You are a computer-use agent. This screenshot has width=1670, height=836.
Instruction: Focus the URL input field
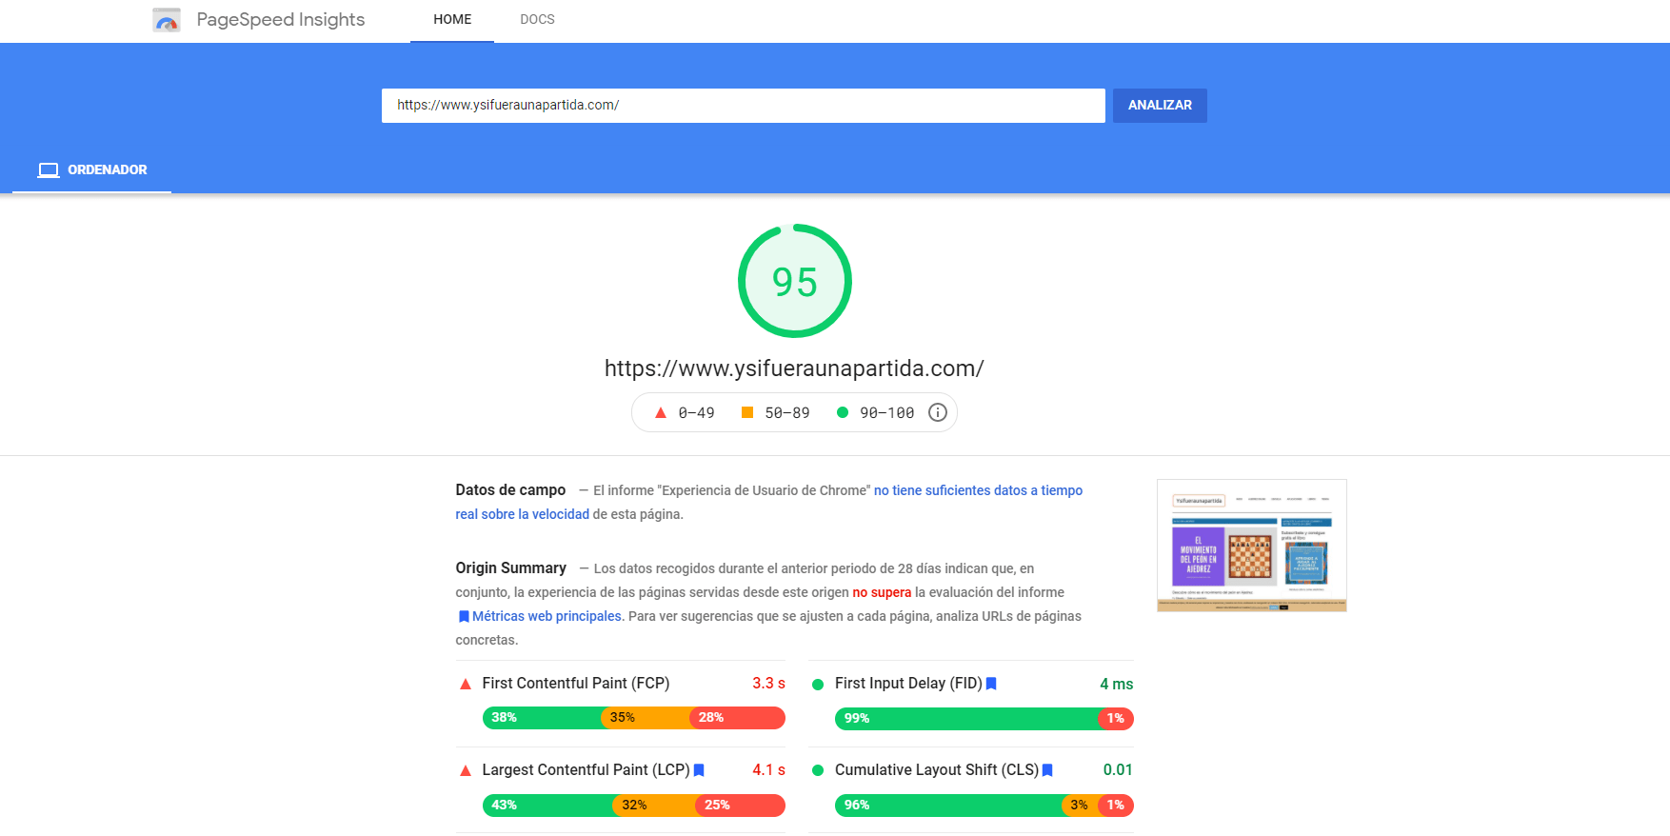(x=744, y=106)
